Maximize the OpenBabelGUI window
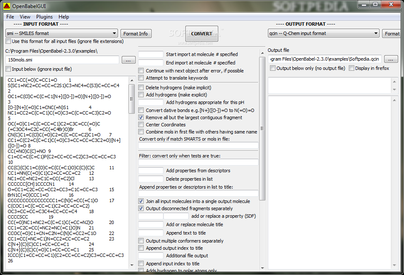This screenshot has height=275, width=404. tap(375, 4)
